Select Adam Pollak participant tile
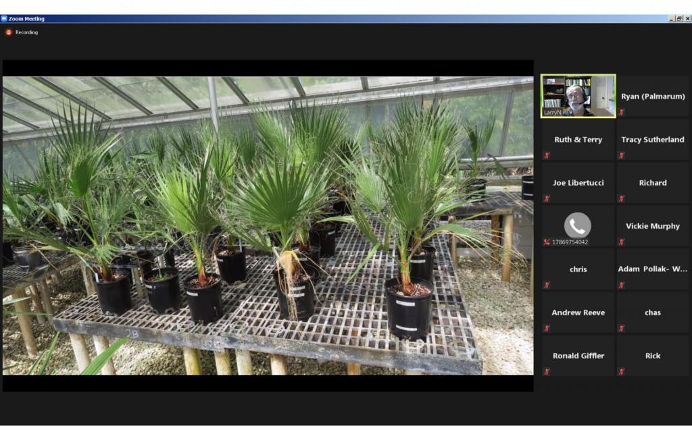The height and width of the screenshot is (440, 692). tap(653, 269)
